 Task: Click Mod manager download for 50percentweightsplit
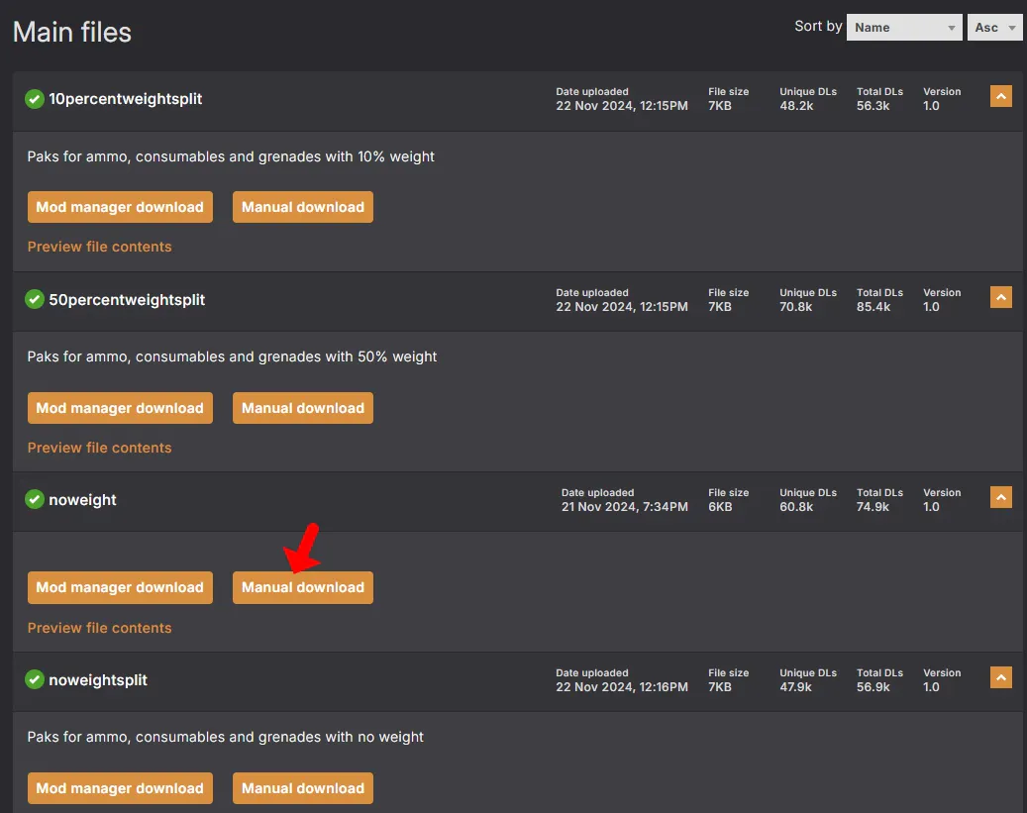tap(120, 408)
